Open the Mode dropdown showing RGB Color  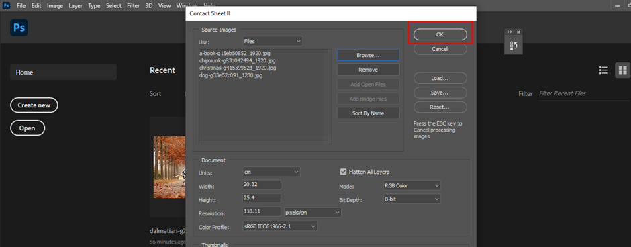coord(411,185)
